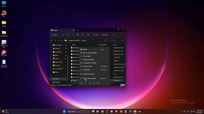Choose Copy as path

[94, 66]
